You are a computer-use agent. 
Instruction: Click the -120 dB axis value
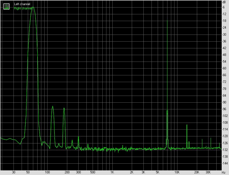click(225, 136)
